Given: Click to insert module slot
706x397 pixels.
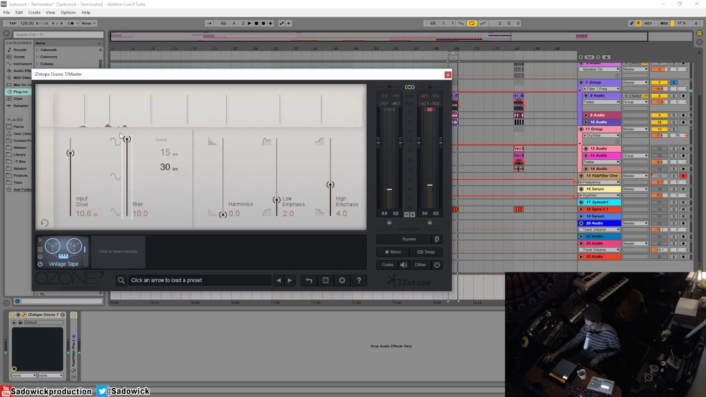Looking at the screenshot, I should pos(118,251).
